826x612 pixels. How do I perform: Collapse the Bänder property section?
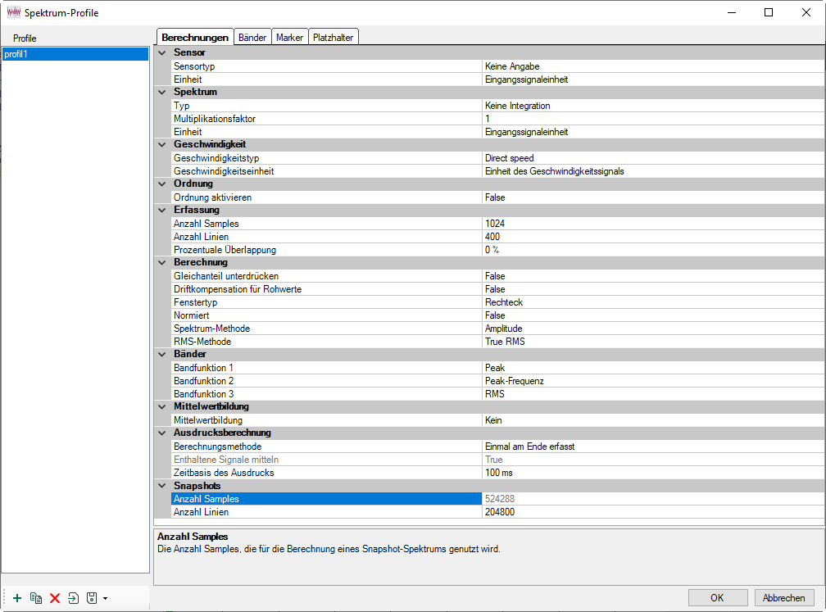[x=162, y=354]
